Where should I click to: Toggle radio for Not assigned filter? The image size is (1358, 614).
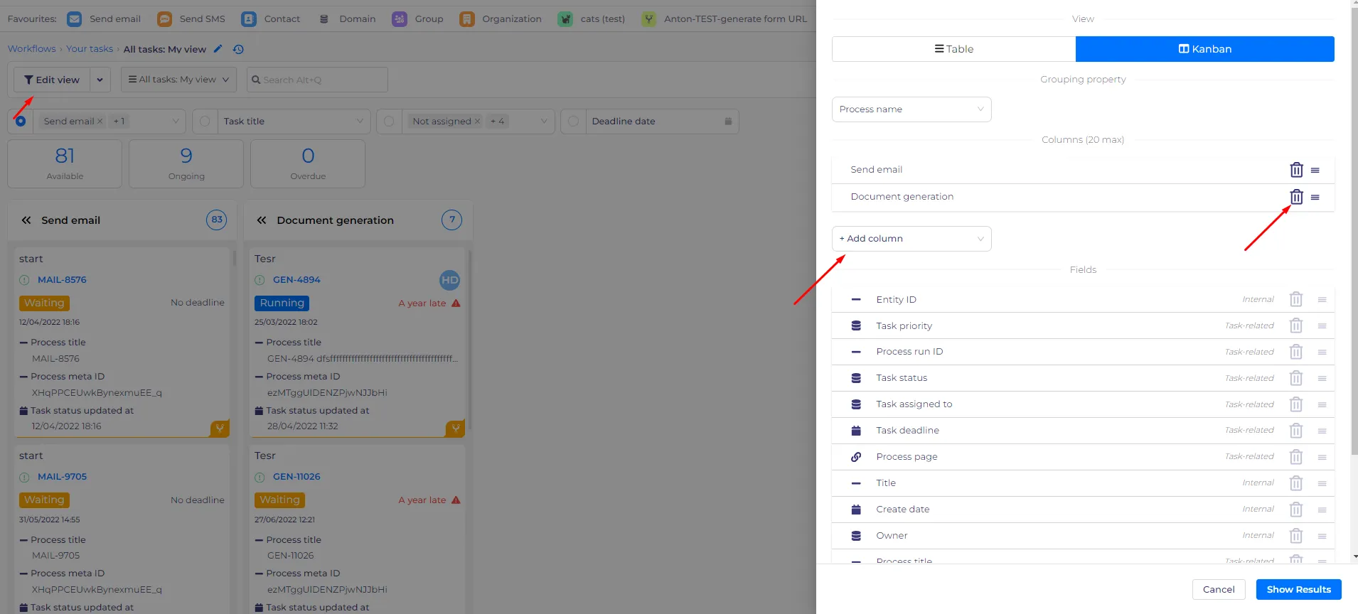click(x=389, y=122)
